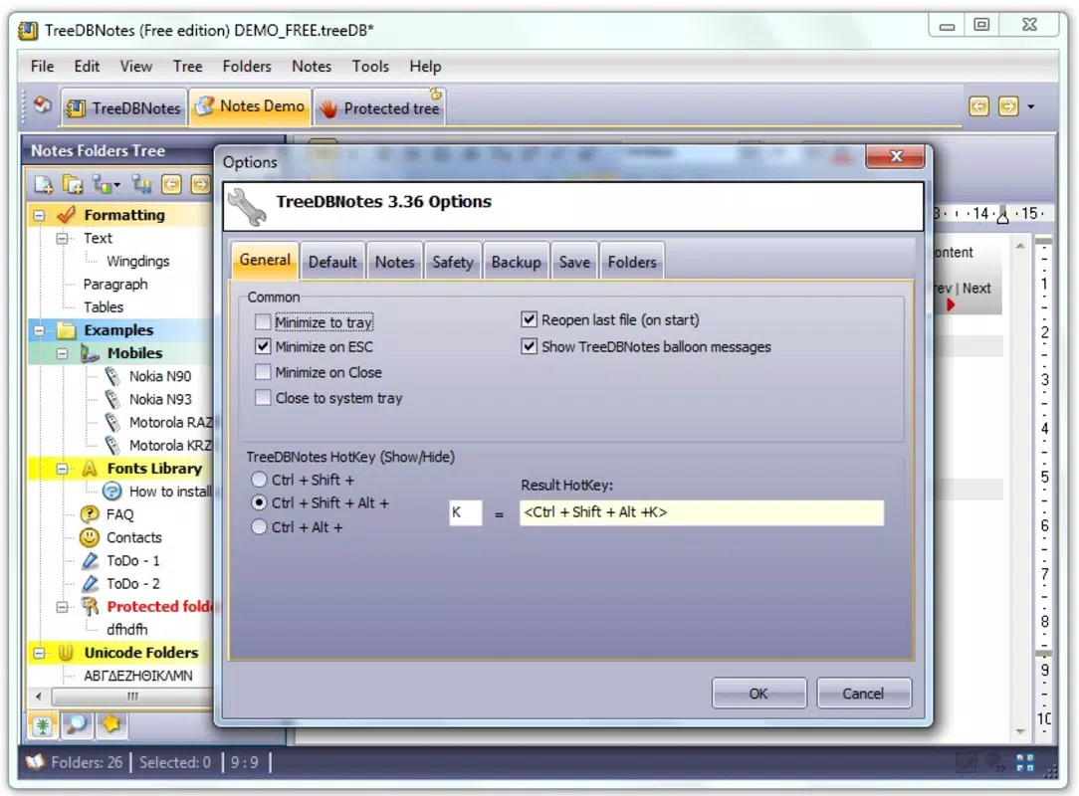Click OK to confirm options
Image resolution: width=1079 pixels, height=796 pixels.
tap(759, 694)
